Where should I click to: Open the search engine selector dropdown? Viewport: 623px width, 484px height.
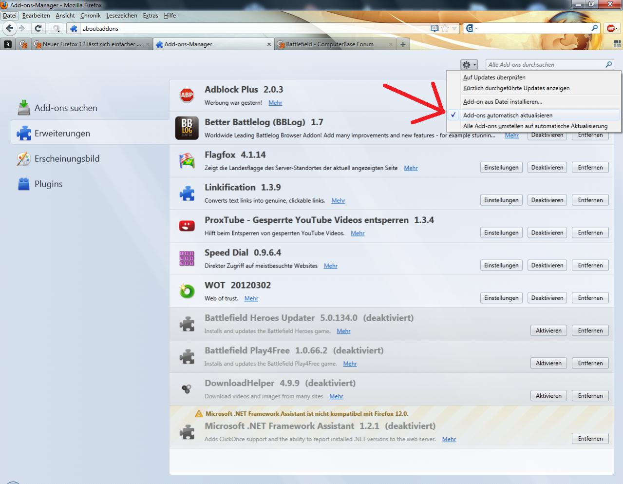click(x=472, y=28)
